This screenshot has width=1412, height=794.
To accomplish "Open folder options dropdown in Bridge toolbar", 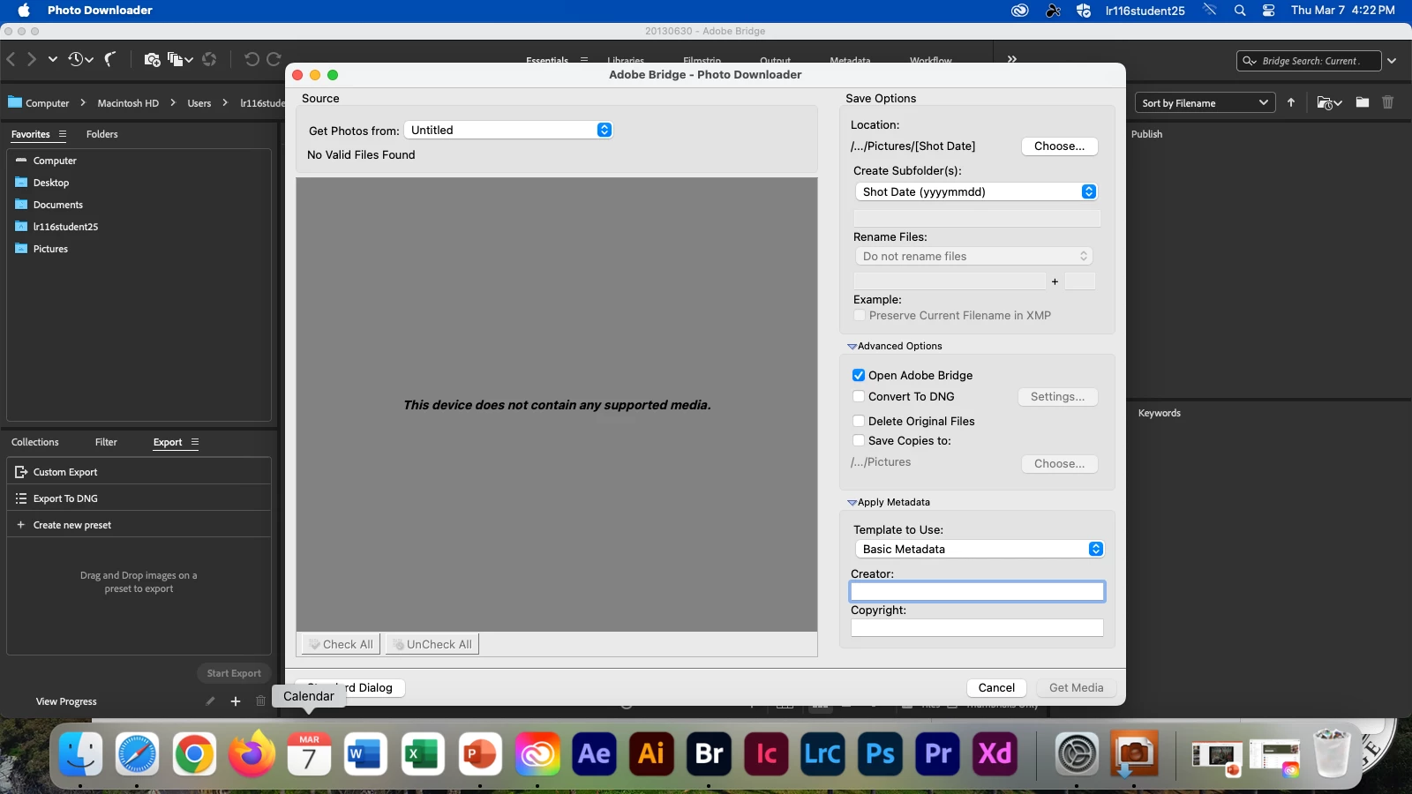I will (x=1329, y=103).
